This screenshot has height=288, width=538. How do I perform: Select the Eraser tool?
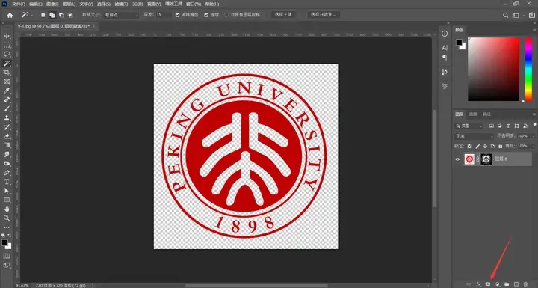(x=7, y=136)
